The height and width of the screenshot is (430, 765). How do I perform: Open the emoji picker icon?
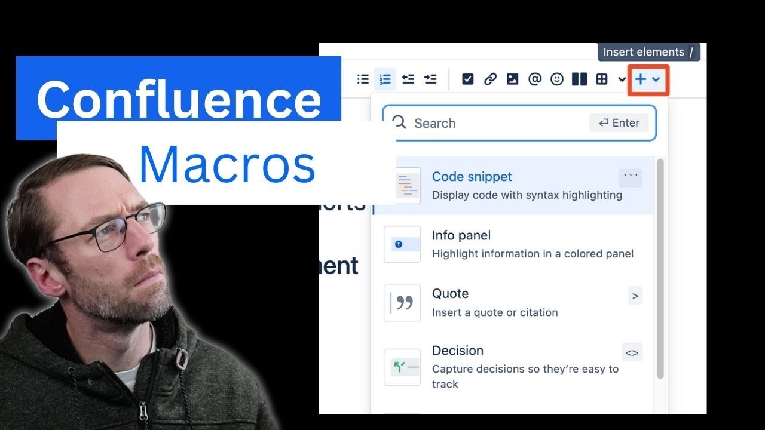tap(557, 79)
